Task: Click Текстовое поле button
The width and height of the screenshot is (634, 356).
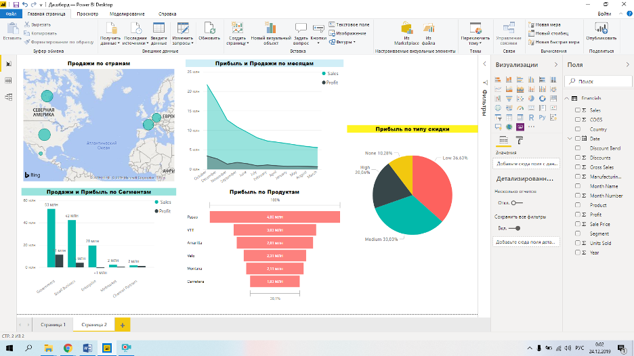Action: [x=349, y=24]
